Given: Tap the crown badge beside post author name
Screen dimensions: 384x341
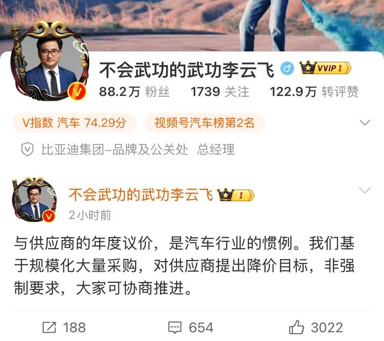Looking at the screenshot, I should coord(236,195).
